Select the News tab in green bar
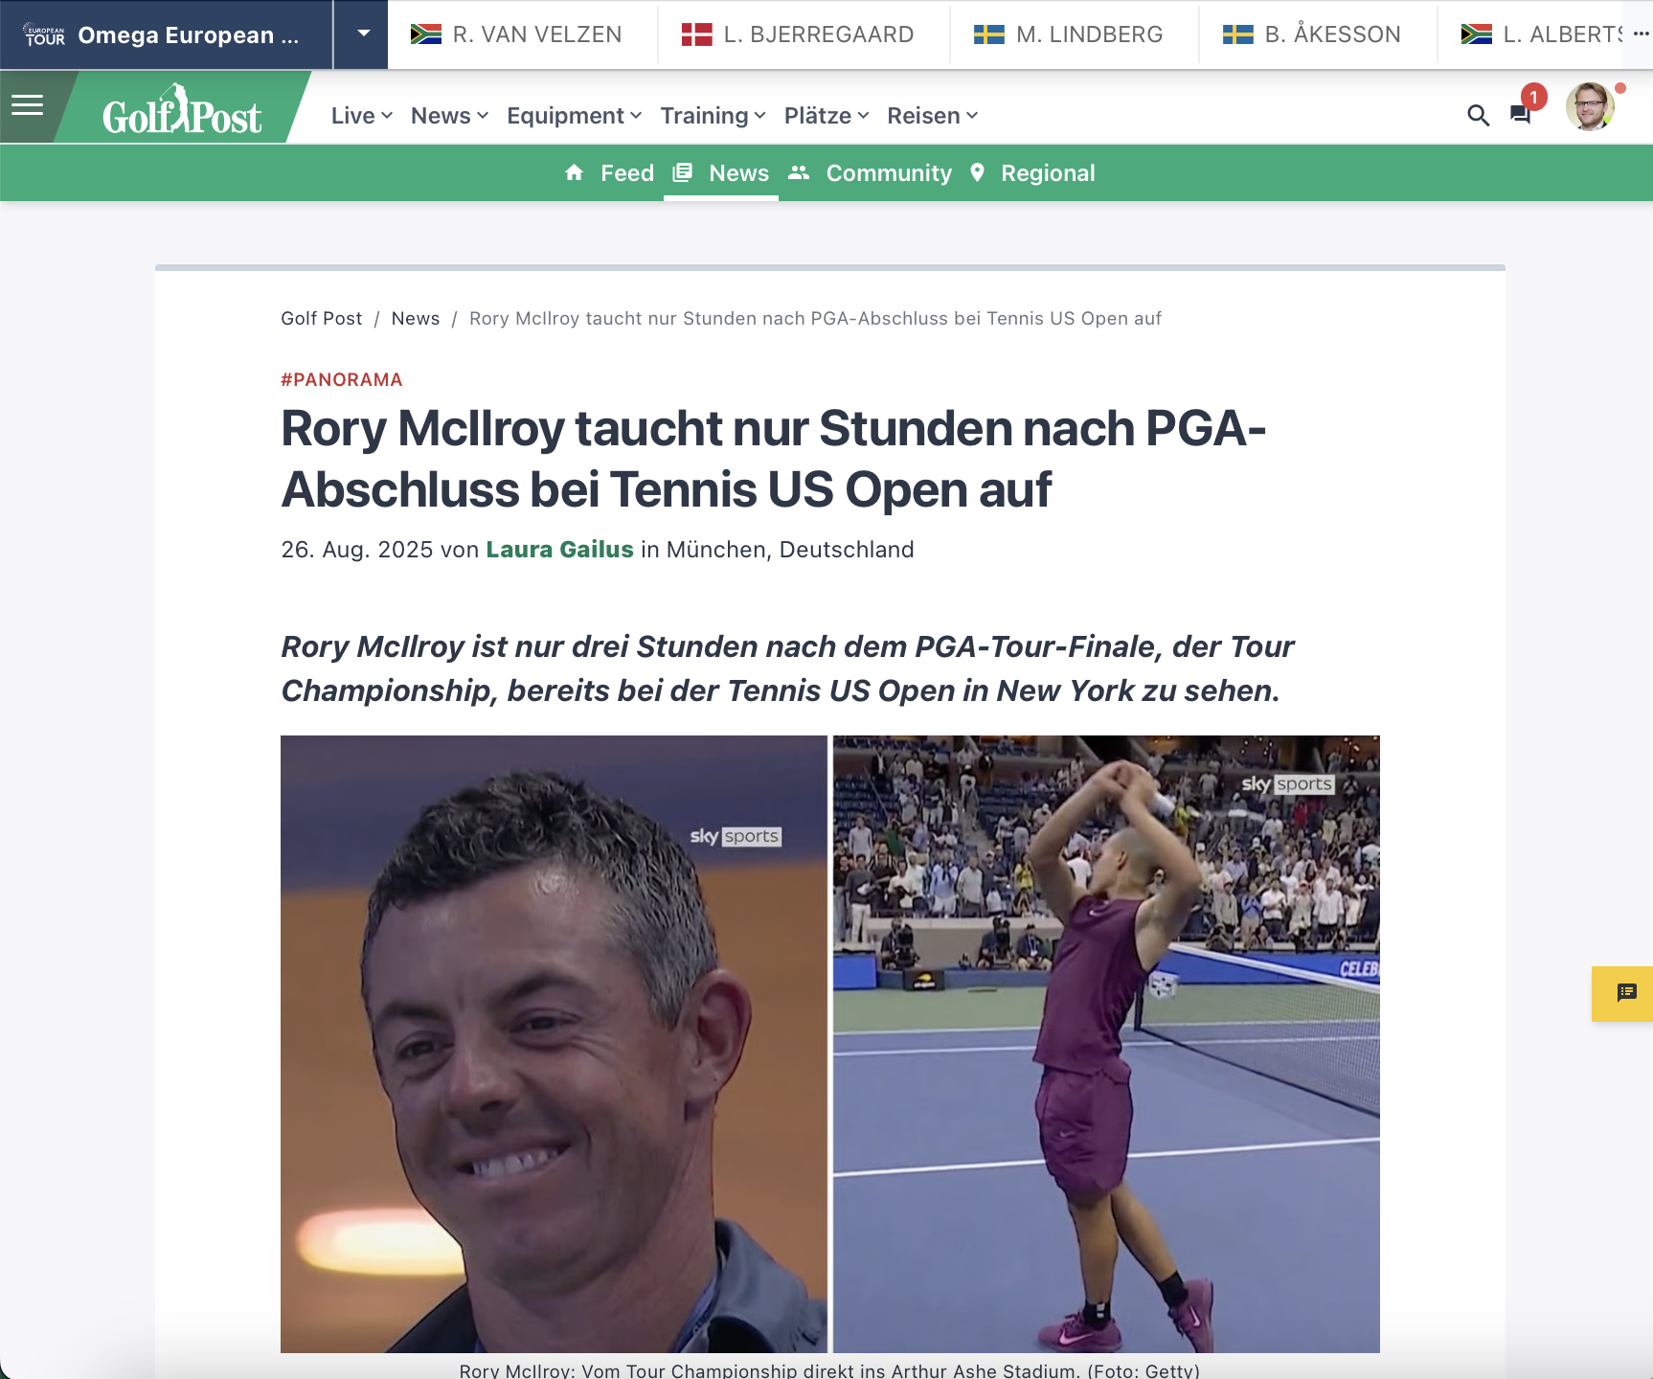Image resolution: width=1653 pixels, height=1379 pixels. tap(737, 173)
